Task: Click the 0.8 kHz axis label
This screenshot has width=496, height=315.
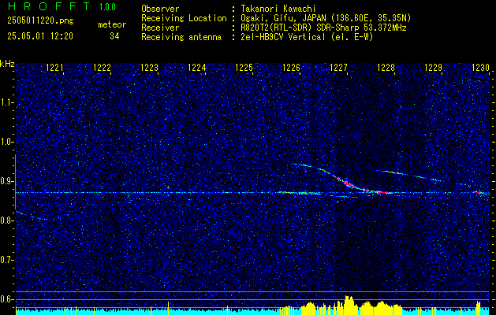Action: (x=6, y=220)
